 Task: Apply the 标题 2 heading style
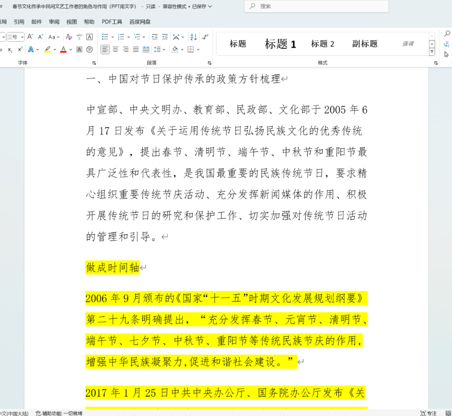323,44
